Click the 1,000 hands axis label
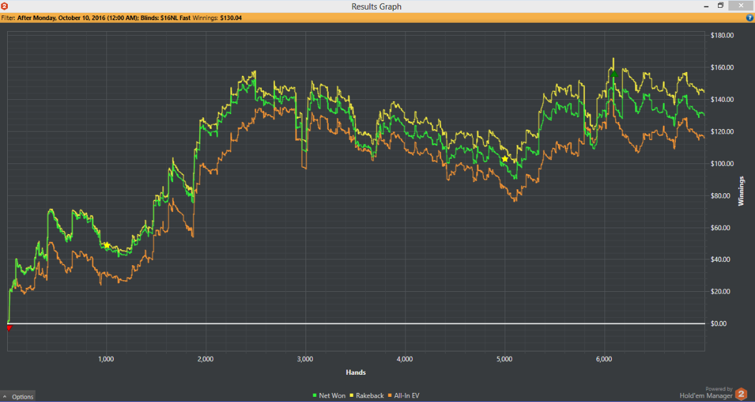Screen dimensions: 755x402 [x=106, y=359]
